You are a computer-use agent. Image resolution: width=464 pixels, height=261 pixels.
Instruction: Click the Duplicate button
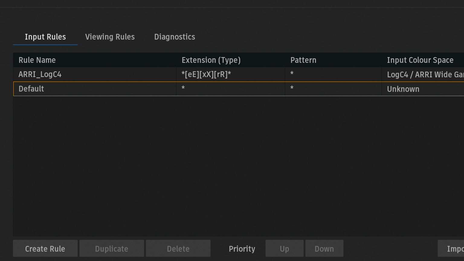[112, 249]
